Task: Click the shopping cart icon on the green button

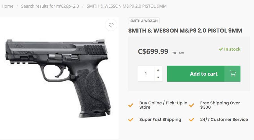Action: [x=233, y=74]
